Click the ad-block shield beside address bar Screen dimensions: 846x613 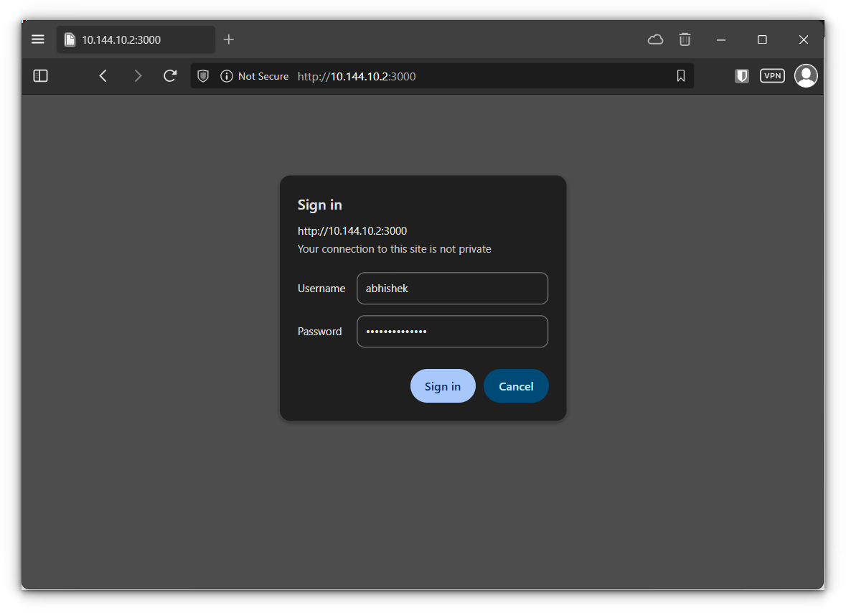741,75
